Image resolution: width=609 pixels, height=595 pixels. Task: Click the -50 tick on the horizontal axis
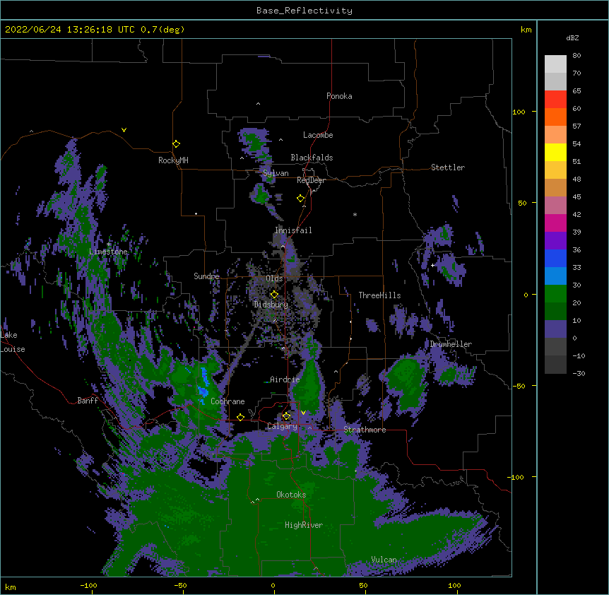[180, 585]
